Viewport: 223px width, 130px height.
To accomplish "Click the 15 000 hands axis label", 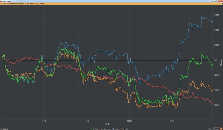I will coord(129,121).
